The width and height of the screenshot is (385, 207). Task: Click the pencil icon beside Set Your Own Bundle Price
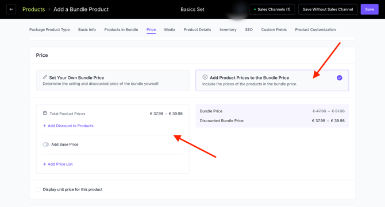click(x=45, y=77)
